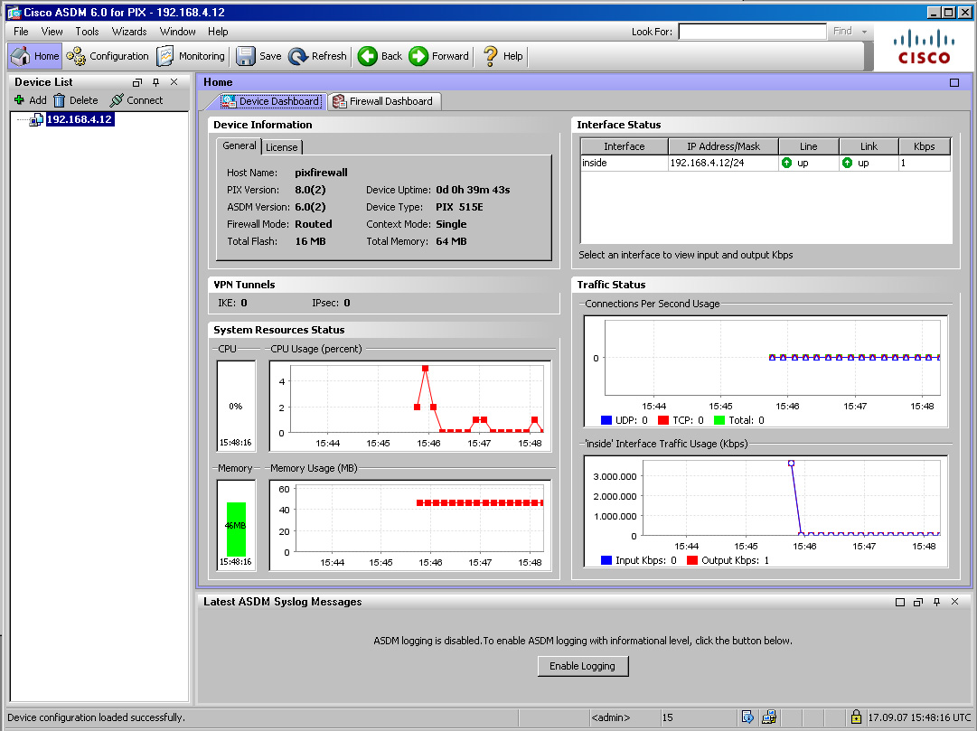This screenshot has width=977, height=731.
Task: Delete the selected device
Action: pyautogui.click(x=76, y=100)
